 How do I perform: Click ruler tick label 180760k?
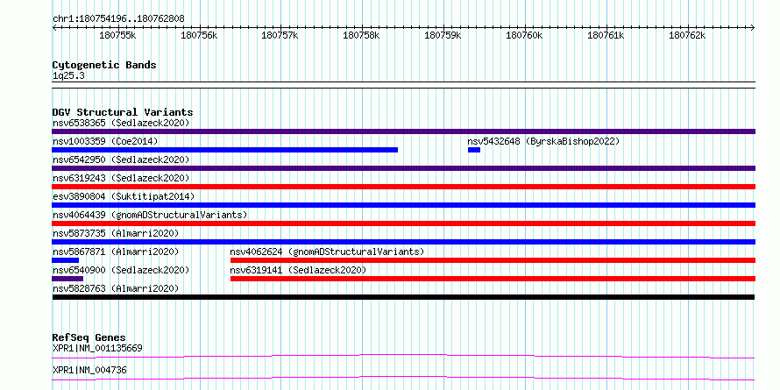click(524, 35)
